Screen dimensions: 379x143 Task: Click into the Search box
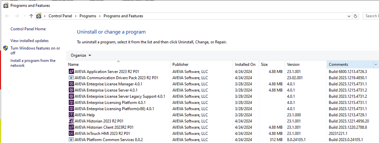coord(371,16)
